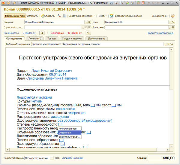Click the ellipsis button for Результат приема
The width and height of the screenshot is (180, 165).
click(52, 158)
